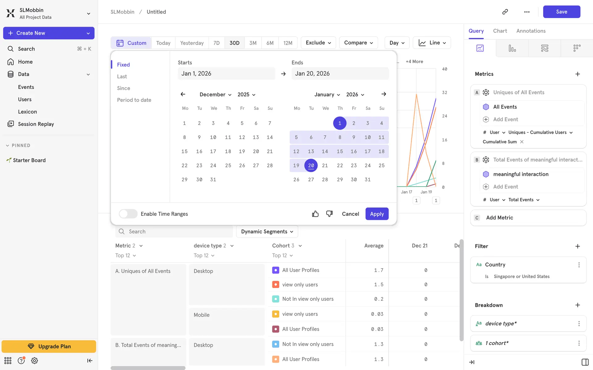
Task: Expand the Line chart type dropdown
Action: [x=432, y=43]
